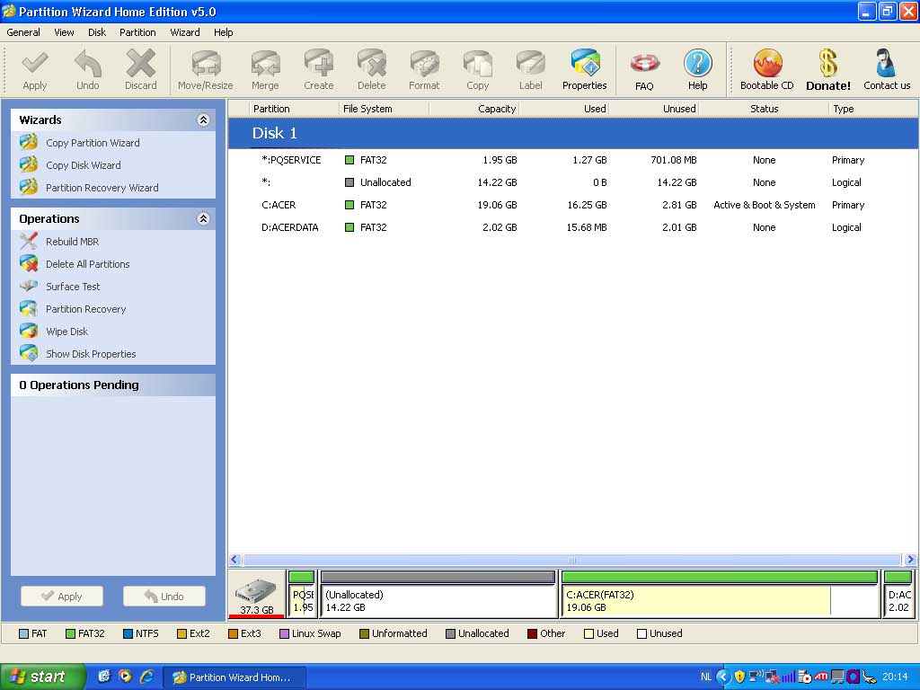Select the Copy partition toolbar icon

tap(478, 64)
